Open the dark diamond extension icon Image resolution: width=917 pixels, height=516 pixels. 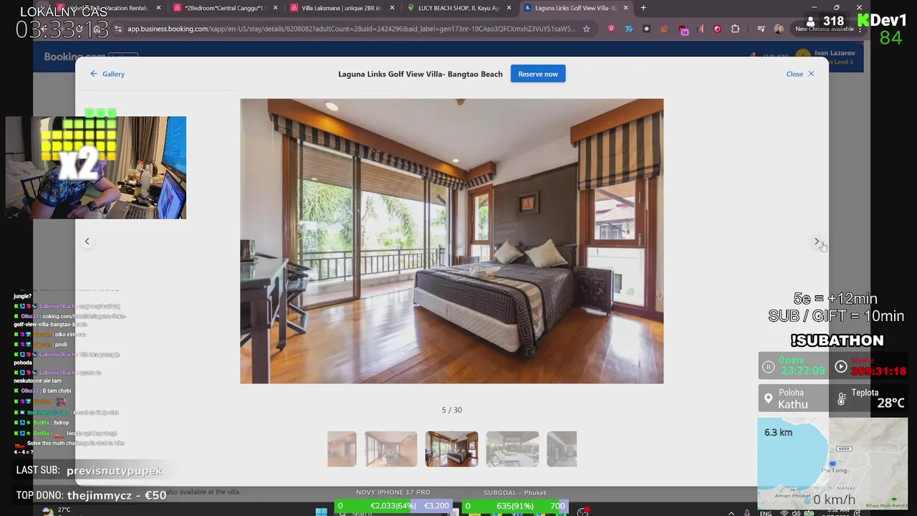pyautogui.click(x=647, y=29)
